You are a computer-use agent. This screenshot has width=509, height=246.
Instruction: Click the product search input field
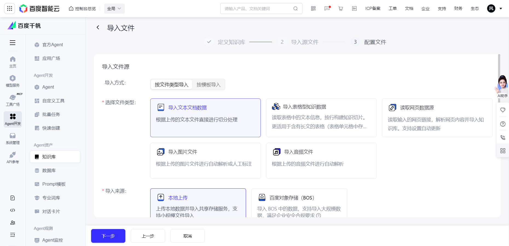coord(257,8)
